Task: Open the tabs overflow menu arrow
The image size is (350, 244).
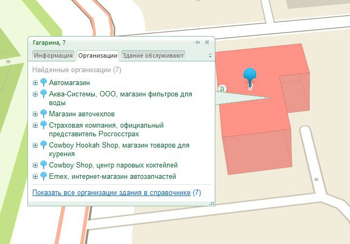Action: click(x=210, y=55)
